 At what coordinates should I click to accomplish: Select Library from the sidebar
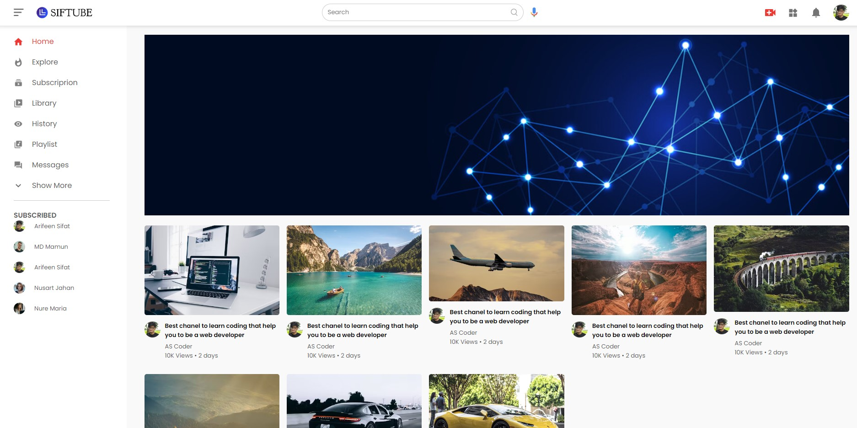[x=44, y=103]
